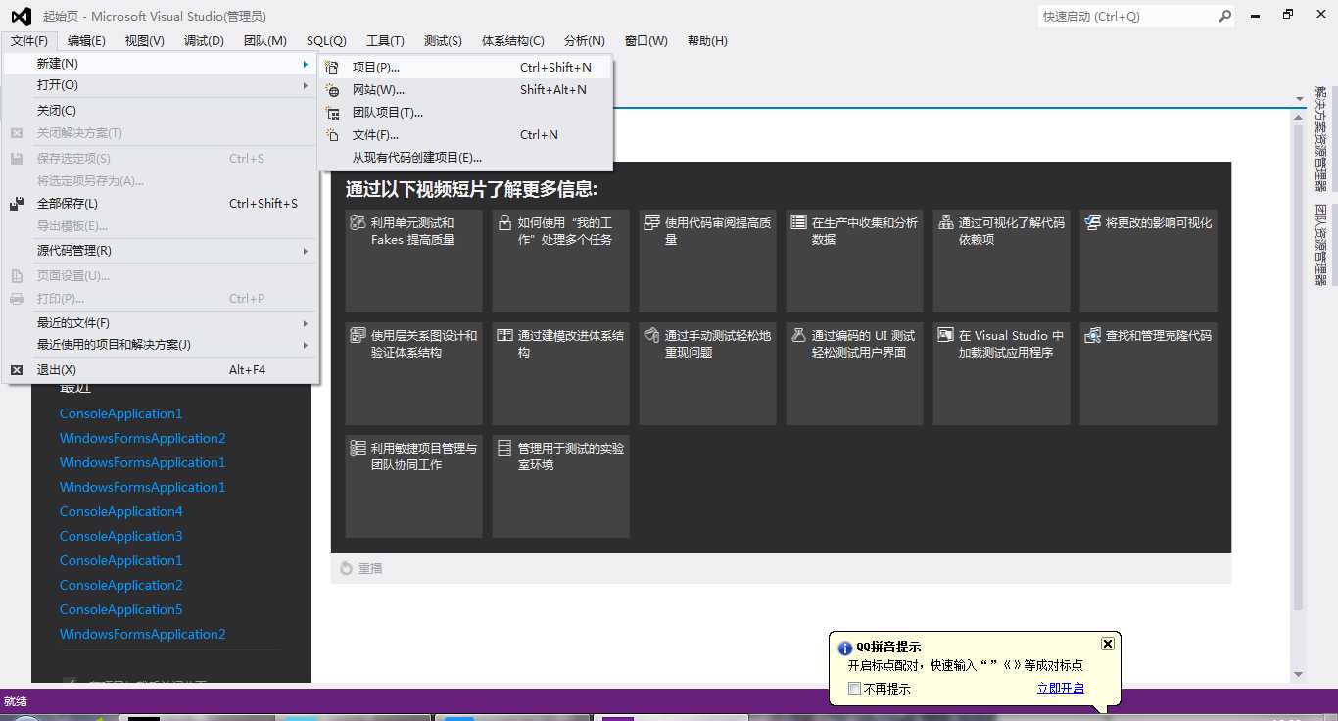Image resolution: width=1338 pixels, height=721 pixels.
Task: Click icon on 如何使用“我的工作”处理多个任务 tile
Action: point(504,222)
